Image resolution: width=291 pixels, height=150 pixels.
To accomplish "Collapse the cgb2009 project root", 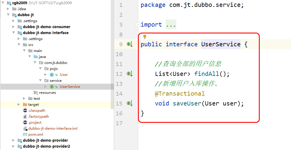I will click(3, 3).
